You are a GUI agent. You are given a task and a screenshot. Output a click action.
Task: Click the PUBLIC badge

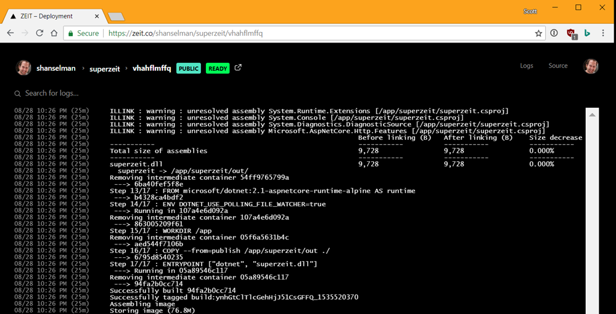click(189, 68)
